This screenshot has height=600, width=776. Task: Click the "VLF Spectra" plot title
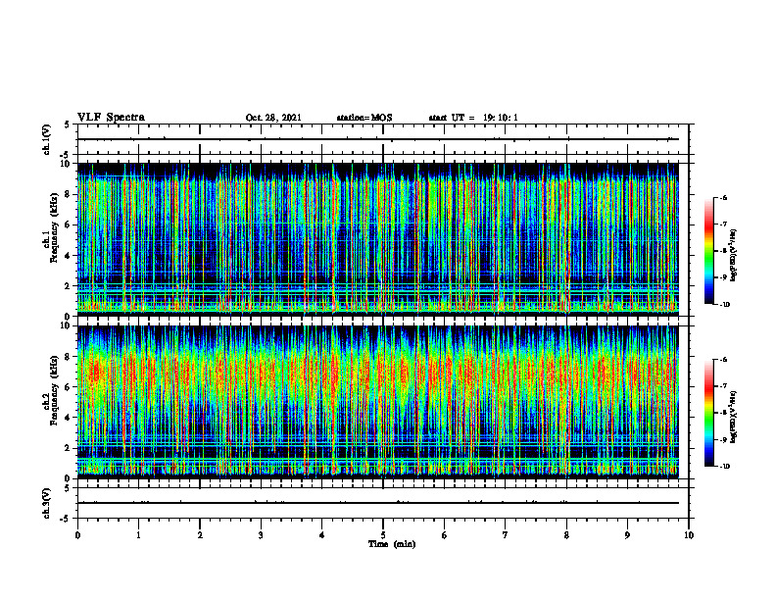click(x=111, y=118)
